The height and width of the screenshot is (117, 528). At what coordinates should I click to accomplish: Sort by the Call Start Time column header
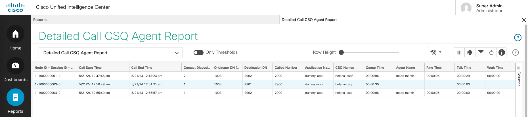click(90, 68)
